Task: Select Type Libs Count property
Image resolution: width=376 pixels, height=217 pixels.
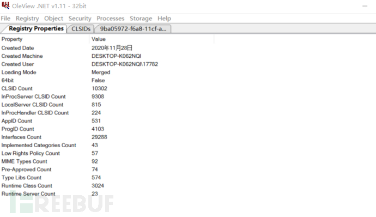Action: (21, 178)
